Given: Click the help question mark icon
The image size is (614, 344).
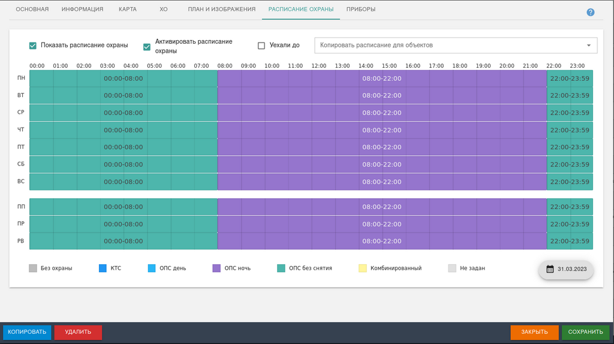Looking at the screenshot, I should 590,13.
